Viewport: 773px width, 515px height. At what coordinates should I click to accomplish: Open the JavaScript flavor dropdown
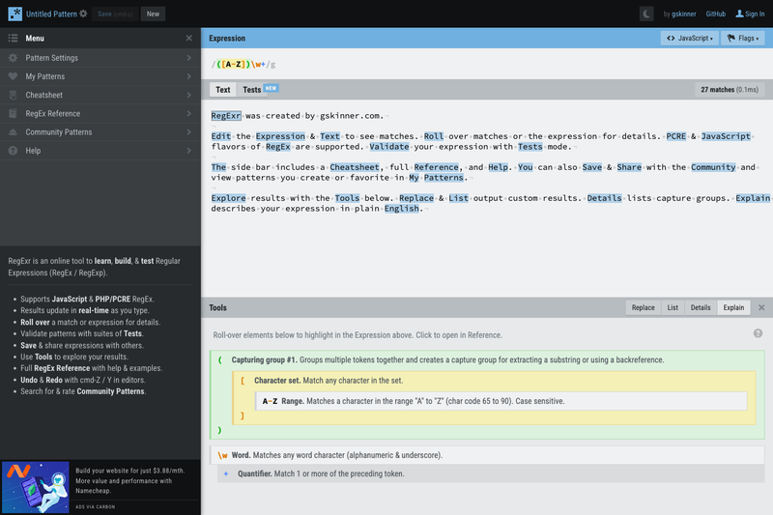pos(690,38)
